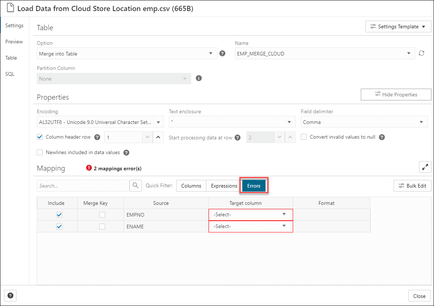Click the Bulk Edit button

[x=412, y=186]
